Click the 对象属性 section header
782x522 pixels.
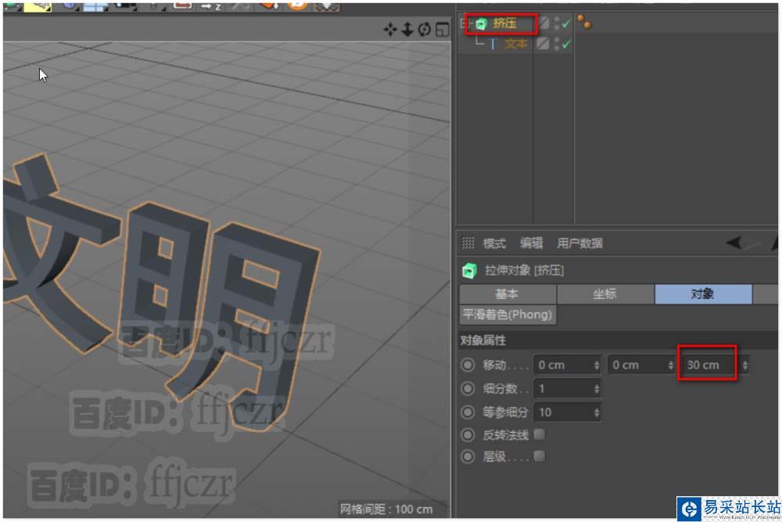(619, 340)
